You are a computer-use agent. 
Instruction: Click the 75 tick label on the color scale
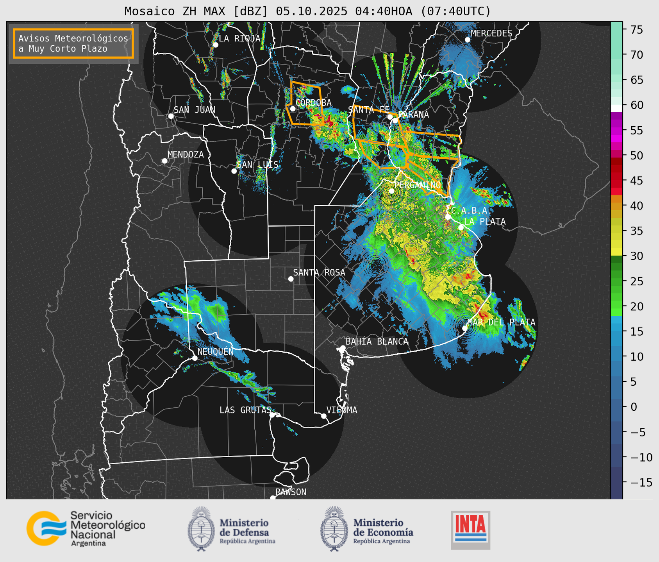(636, 30)
